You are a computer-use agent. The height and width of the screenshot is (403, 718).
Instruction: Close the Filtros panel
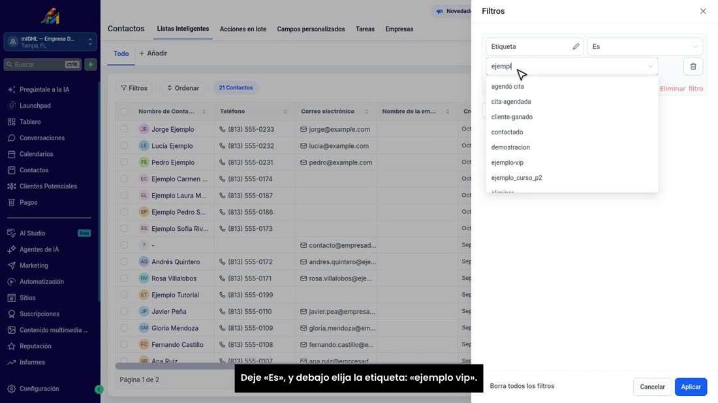703,11
